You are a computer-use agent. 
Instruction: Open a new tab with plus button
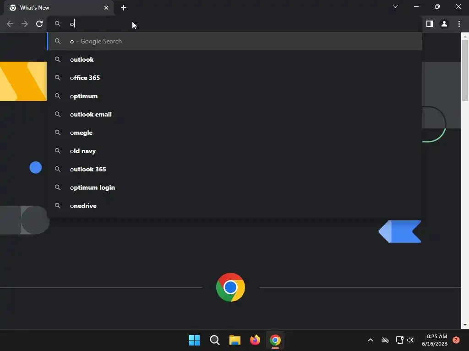point(124,8)
